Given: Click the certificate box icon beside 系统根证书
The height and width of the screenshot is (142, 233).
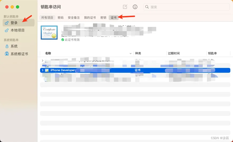Looking at the screenshot, I should (7, 54).
